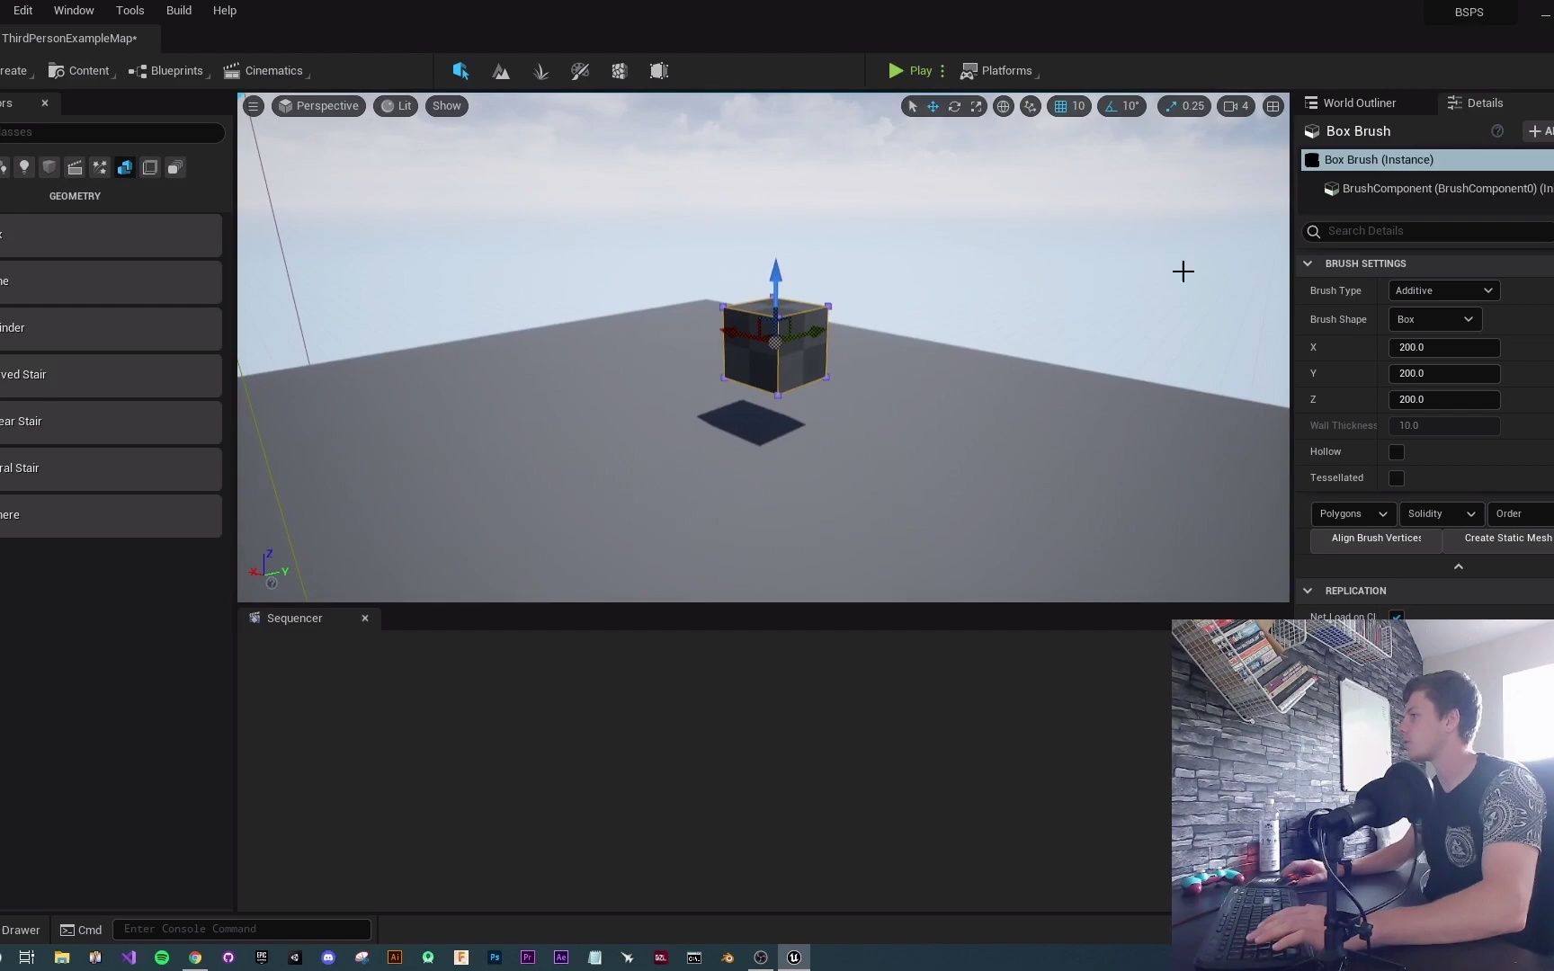1554x971 pixels.
Task: Open the Foliage mode tool
Action: pos(540,71)
